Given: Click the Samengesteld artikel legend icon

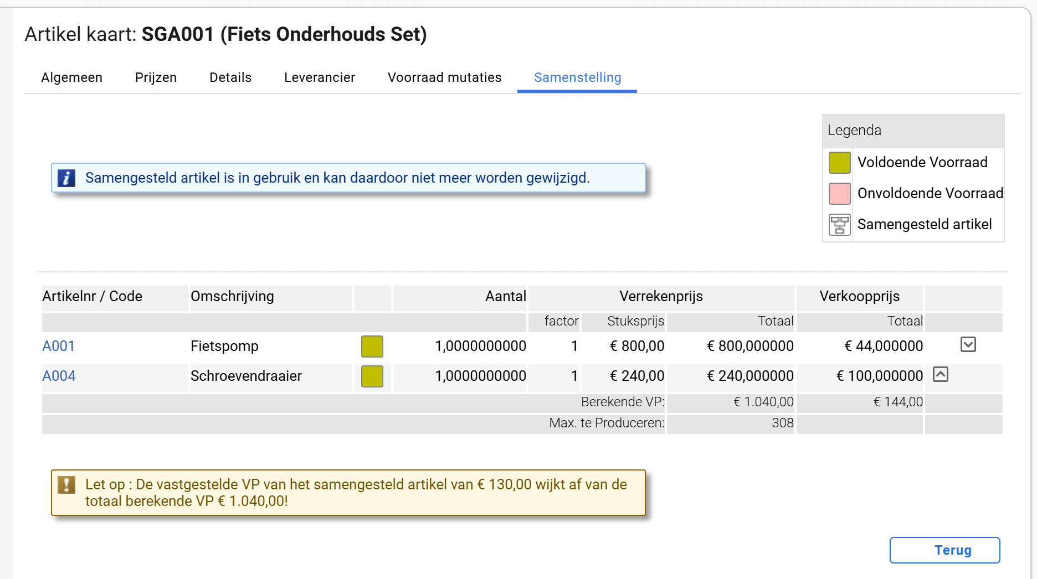Looking at the screenshot, I should tap(839, 225).
